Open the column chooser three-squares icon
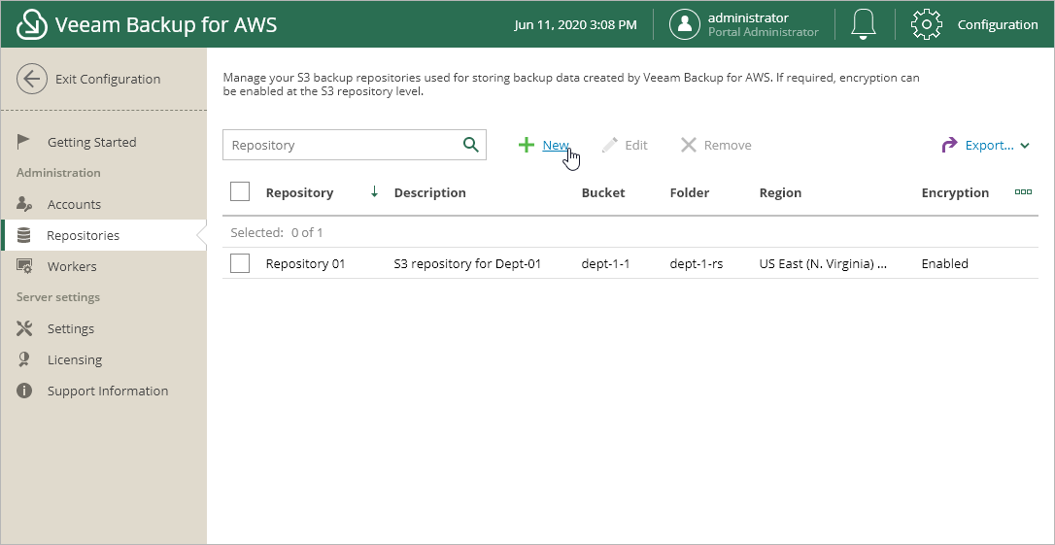This screenshot has width=1055, height=545. (1023, 191)
